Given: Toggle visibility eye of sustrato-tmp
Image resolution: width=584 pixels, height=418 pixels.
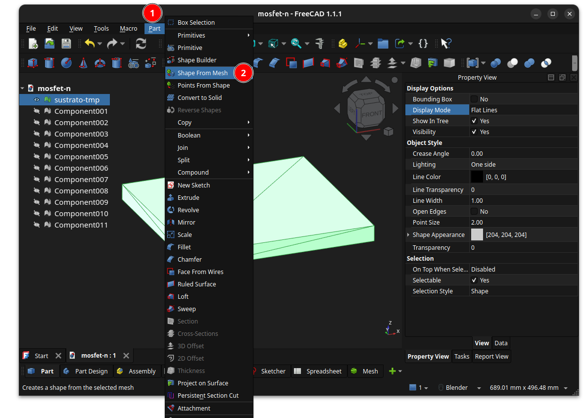Looking at the screenshot, I should [37, 100].
